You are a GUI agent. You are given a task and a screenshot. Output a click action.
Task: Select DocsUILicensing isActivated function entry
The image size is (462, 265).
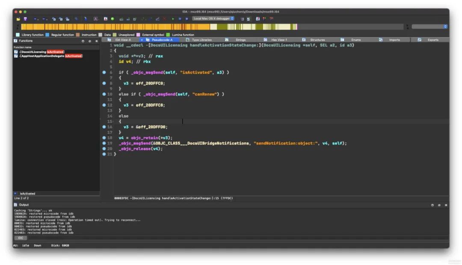click(41, 52)
